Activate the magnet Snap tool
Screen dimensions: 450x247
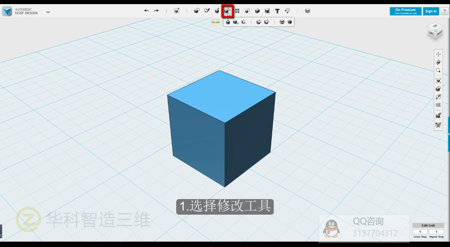click(x=288, y=11)
